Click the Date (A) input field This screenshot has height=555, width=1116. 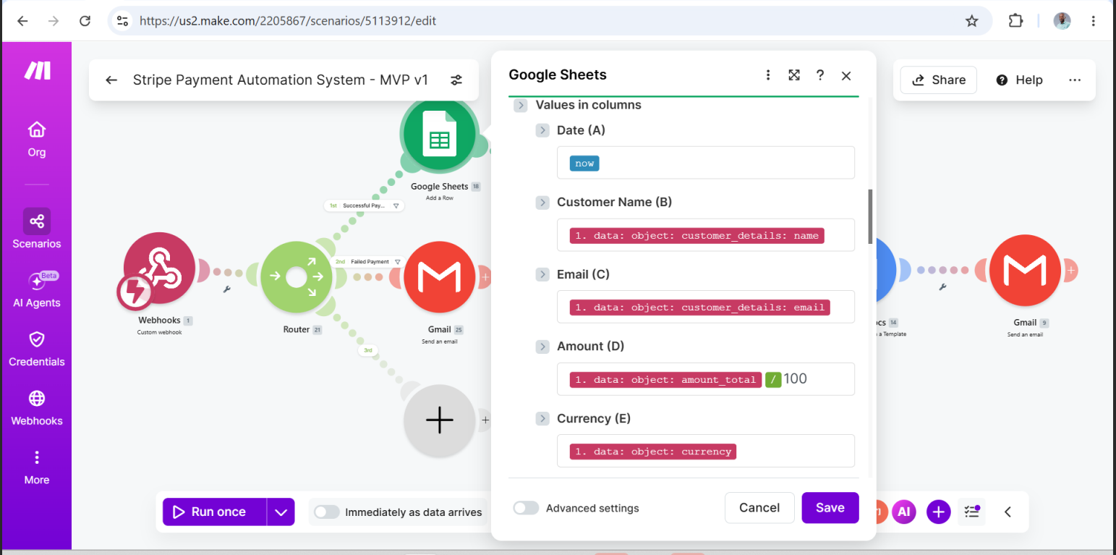click(x=706, y=163)
